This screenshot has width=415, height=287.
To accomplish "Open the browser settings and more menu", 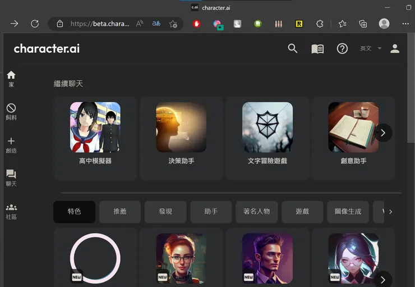I will [x=405, y=24].
